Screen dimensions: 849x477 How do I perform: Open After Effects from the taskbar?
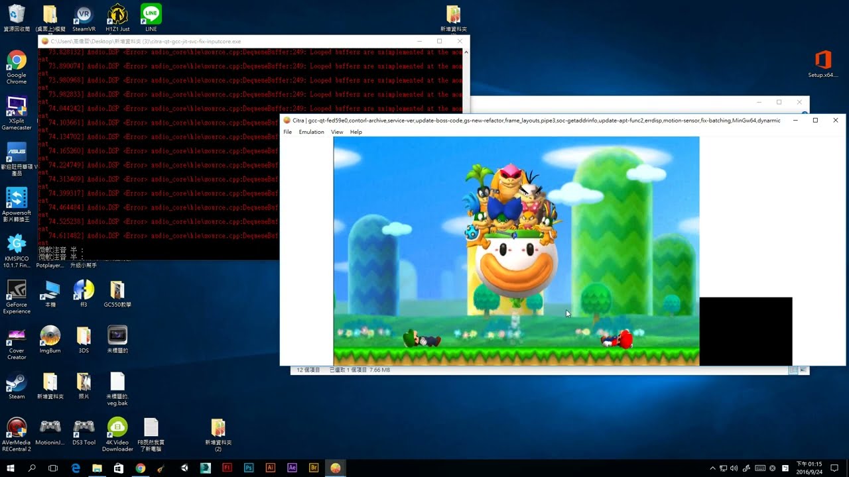click(x=292, y=468)
